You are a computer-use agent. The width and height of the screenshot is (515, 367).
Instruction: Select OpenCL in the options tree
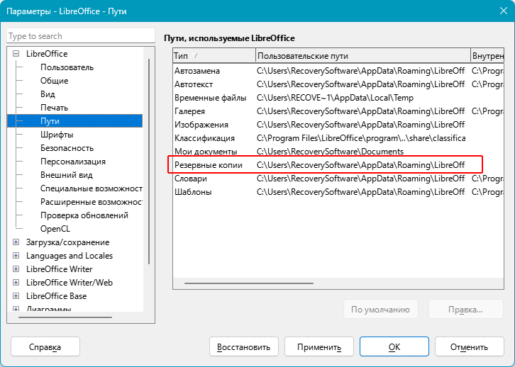click(55, 229)
